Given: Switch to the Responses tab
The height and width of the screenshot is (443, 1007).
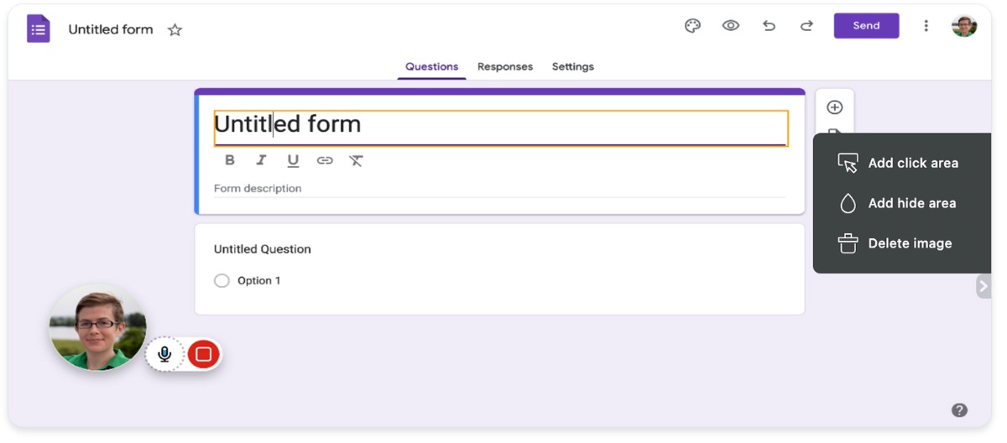Looking at the screenshot, I should (504, 67).
